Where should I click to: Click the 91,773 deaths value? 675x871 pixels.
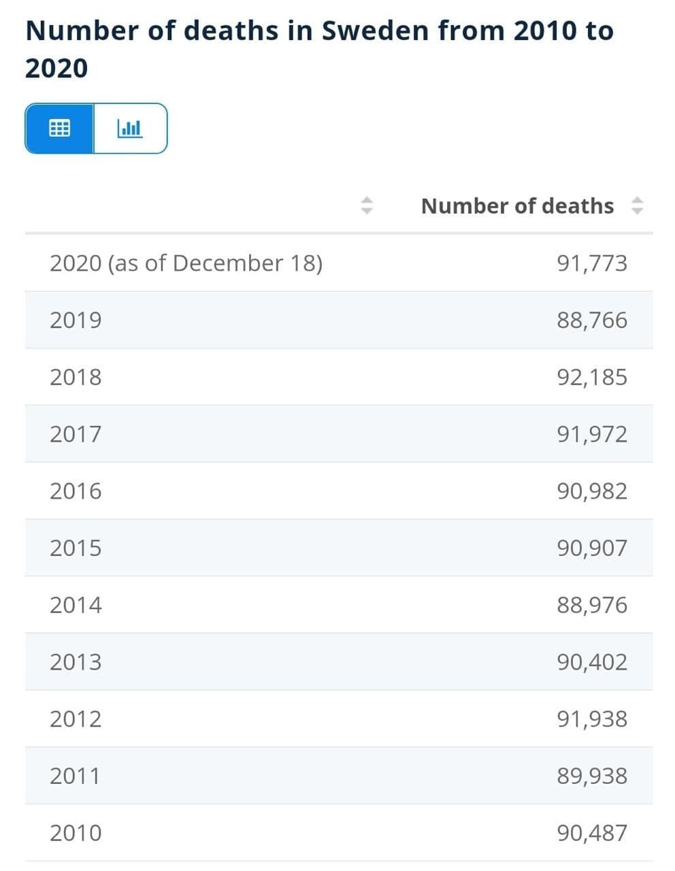pyautogui.click(x=592, y=263)
